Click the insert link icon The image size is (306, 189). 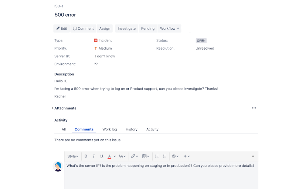133,156
